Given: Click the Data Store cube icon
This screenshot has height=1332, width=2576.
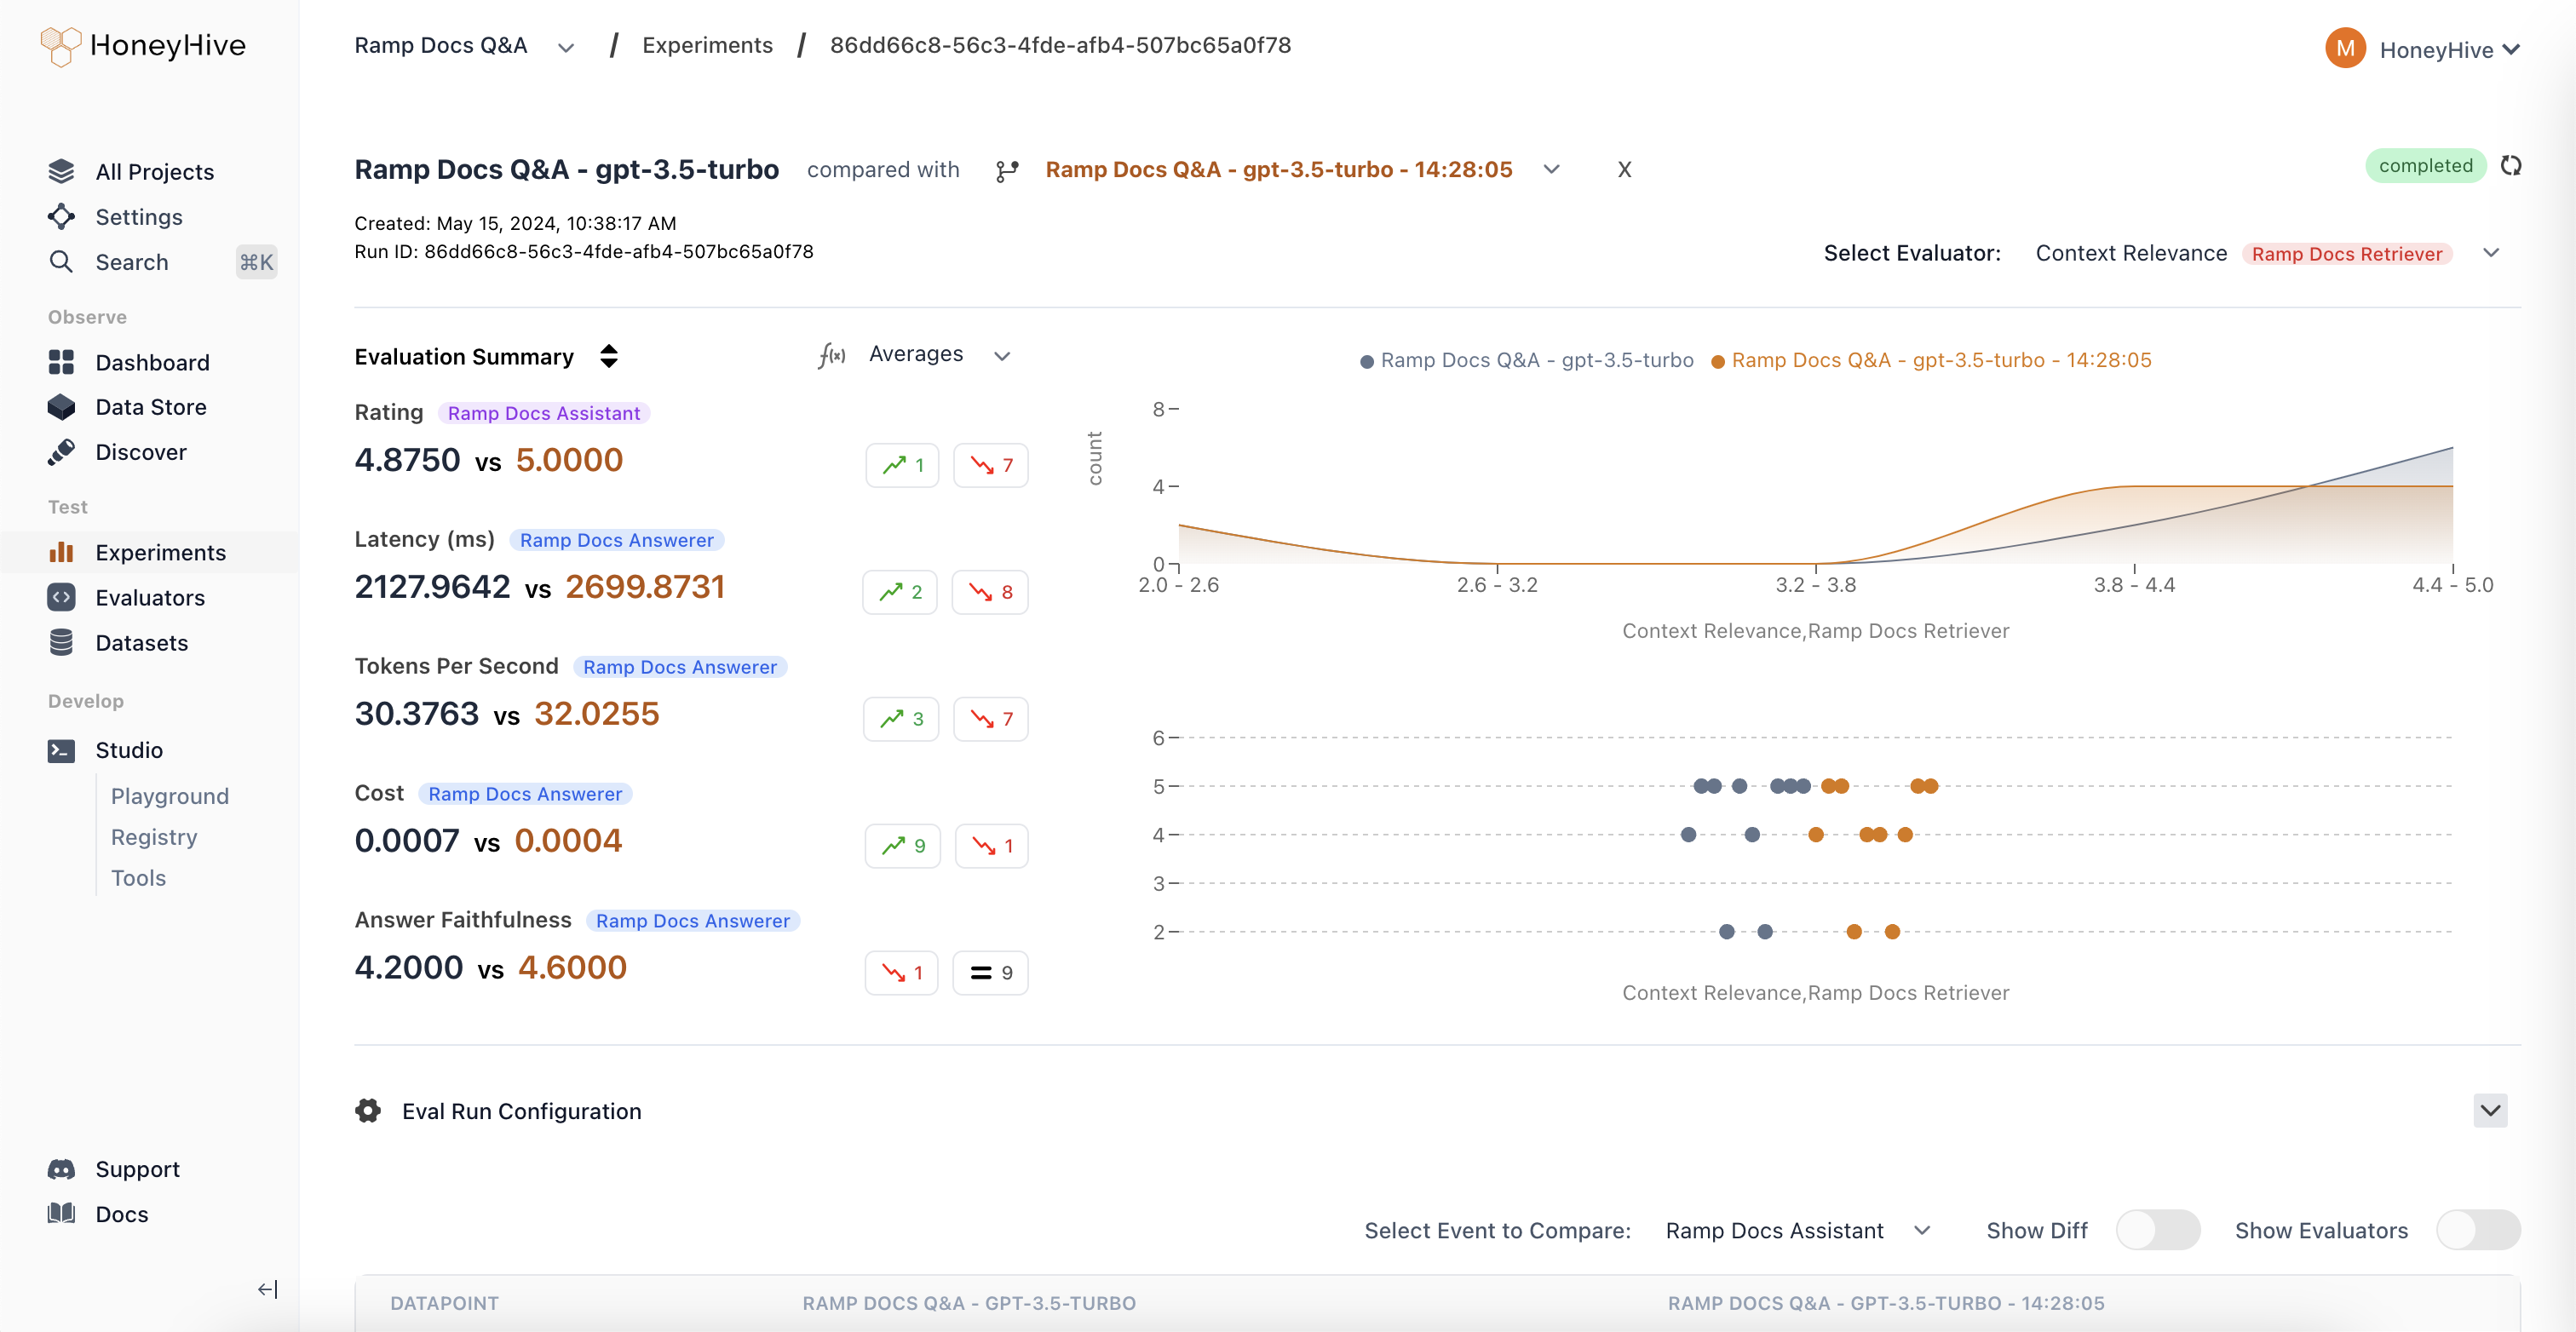Looking at the screenshot, I should (61, 407).
